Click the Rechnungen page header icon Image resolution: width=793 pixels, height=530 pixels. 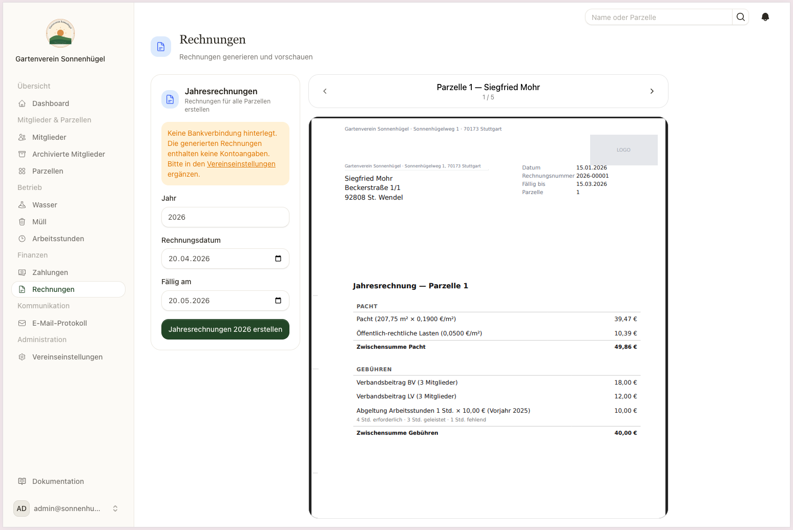pyautogui.click(x=161, y=47)
